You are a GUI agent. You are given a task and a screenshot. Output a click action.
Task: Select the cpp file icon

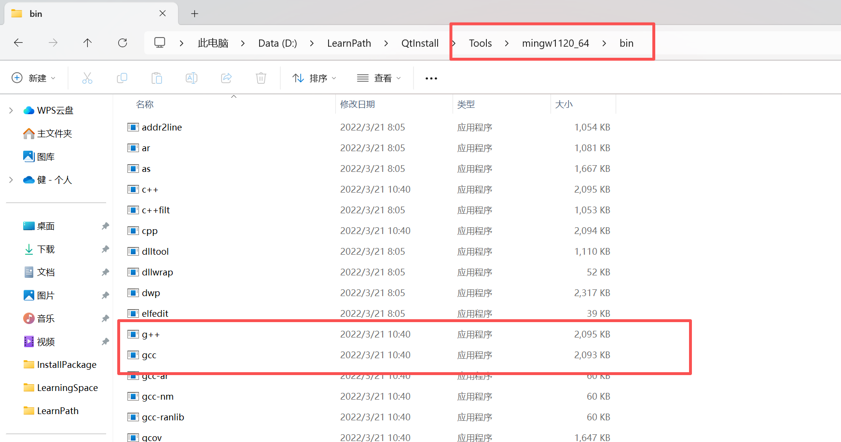pos(133,231)
